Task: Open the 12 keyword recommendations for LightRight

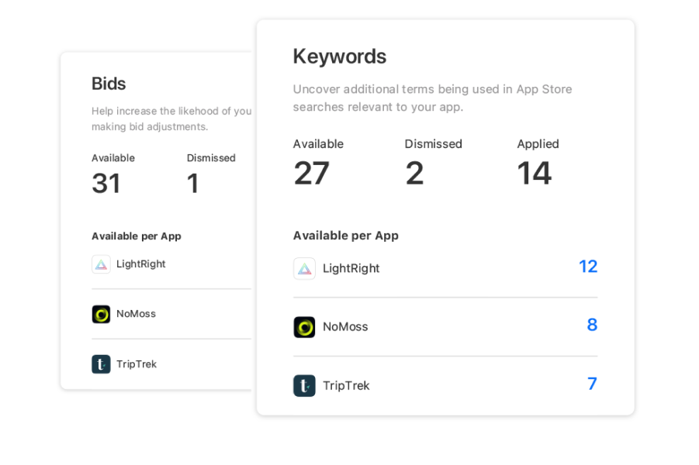Action: [x=588, y=267]
